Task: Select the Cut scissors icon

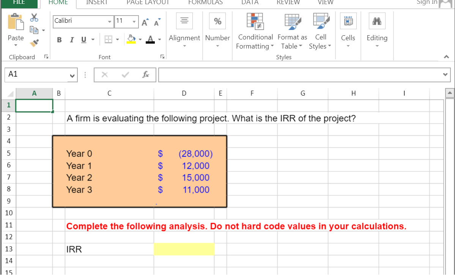Action: 34,17
